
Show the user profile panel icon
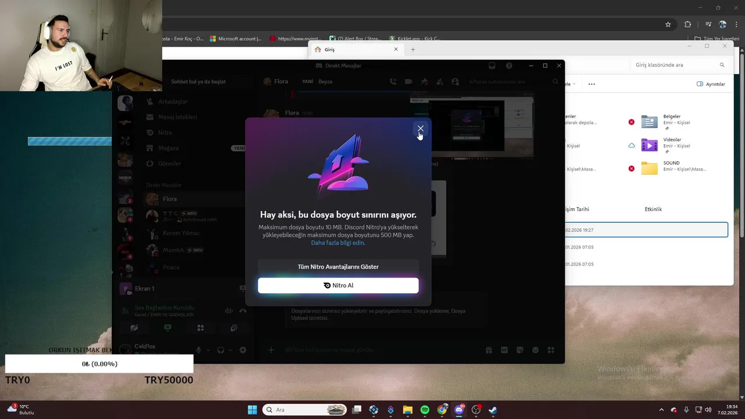point(455,81)
